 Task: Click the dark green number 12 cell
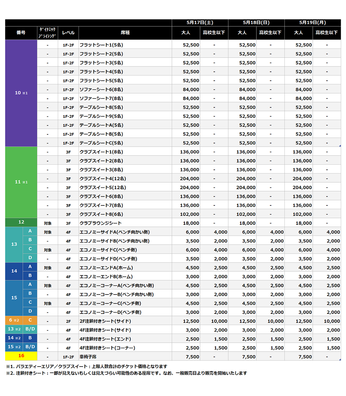[21, 222]
